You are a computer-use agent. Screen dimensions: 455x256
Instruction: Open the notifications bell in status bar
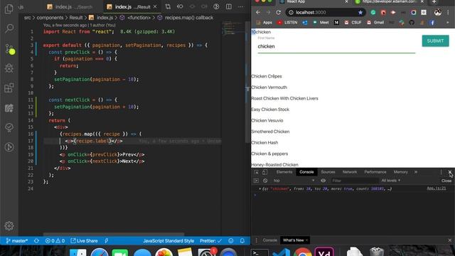242,240
